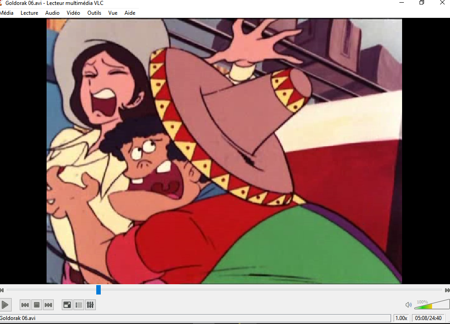The height and width of the screenshot is (324, 450).
Task: Toggle fullscreen video icon
Action: coord(67,305)
